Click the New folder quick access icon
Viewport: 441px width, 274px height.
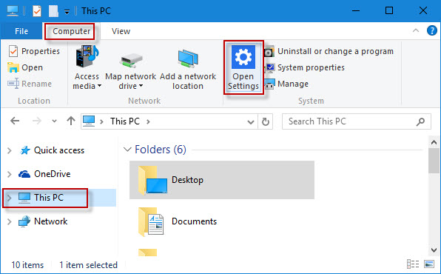tap(53, 11)
